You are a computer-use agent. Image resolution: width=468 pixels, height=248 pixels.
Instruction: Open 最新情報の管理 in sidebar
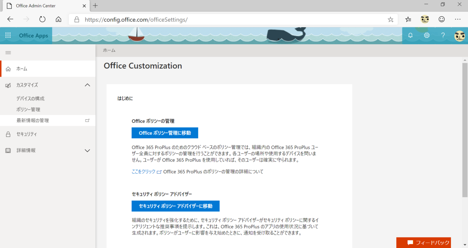pyautogui.click(x=48, y=121)
